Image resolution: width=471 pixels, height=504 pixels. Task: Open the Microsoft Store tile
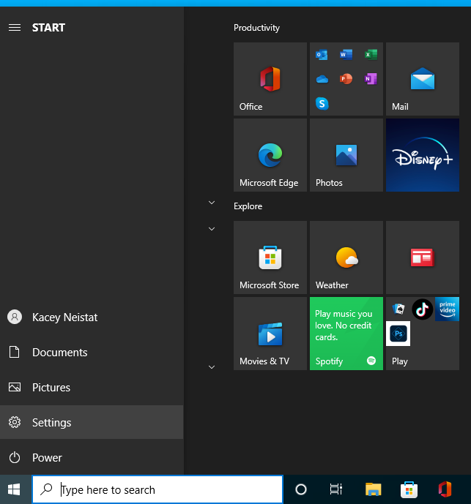click(270, 257)
